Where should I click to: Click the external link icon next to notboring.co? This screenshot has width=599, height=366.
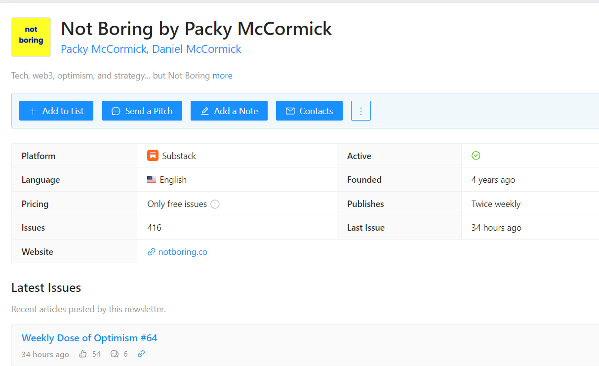coord(151,251)
